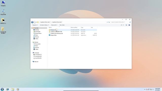
Task: Open Windows Explorer taskbar icon
Action: tap(13, 89)
